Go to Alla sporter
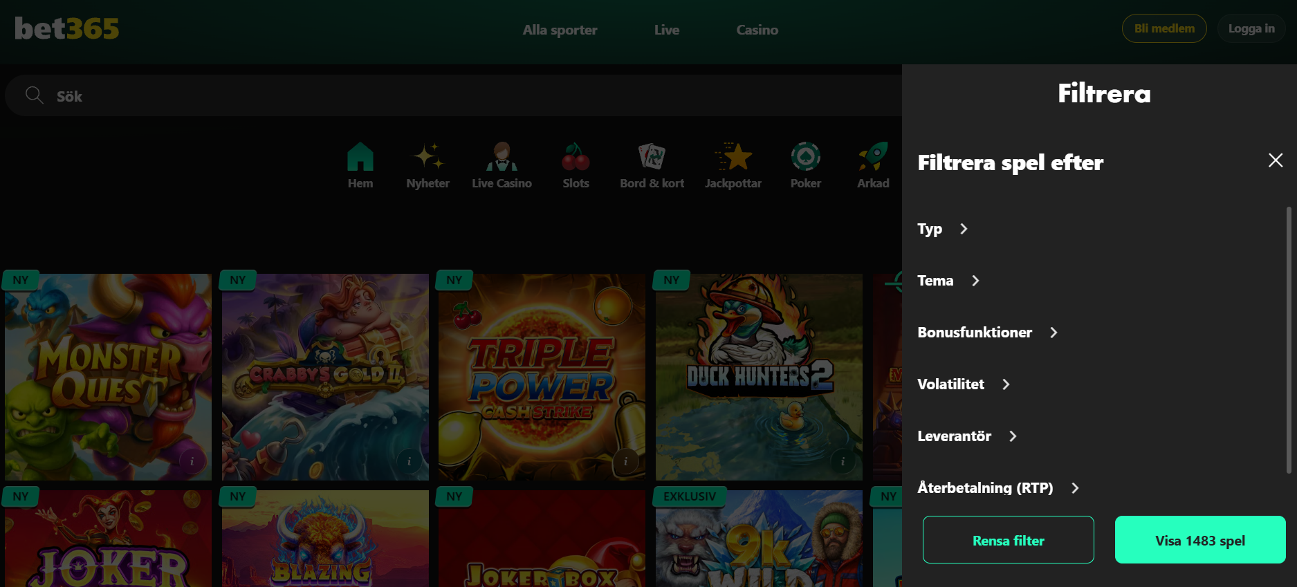The image size is (1297, 587). 560,30
